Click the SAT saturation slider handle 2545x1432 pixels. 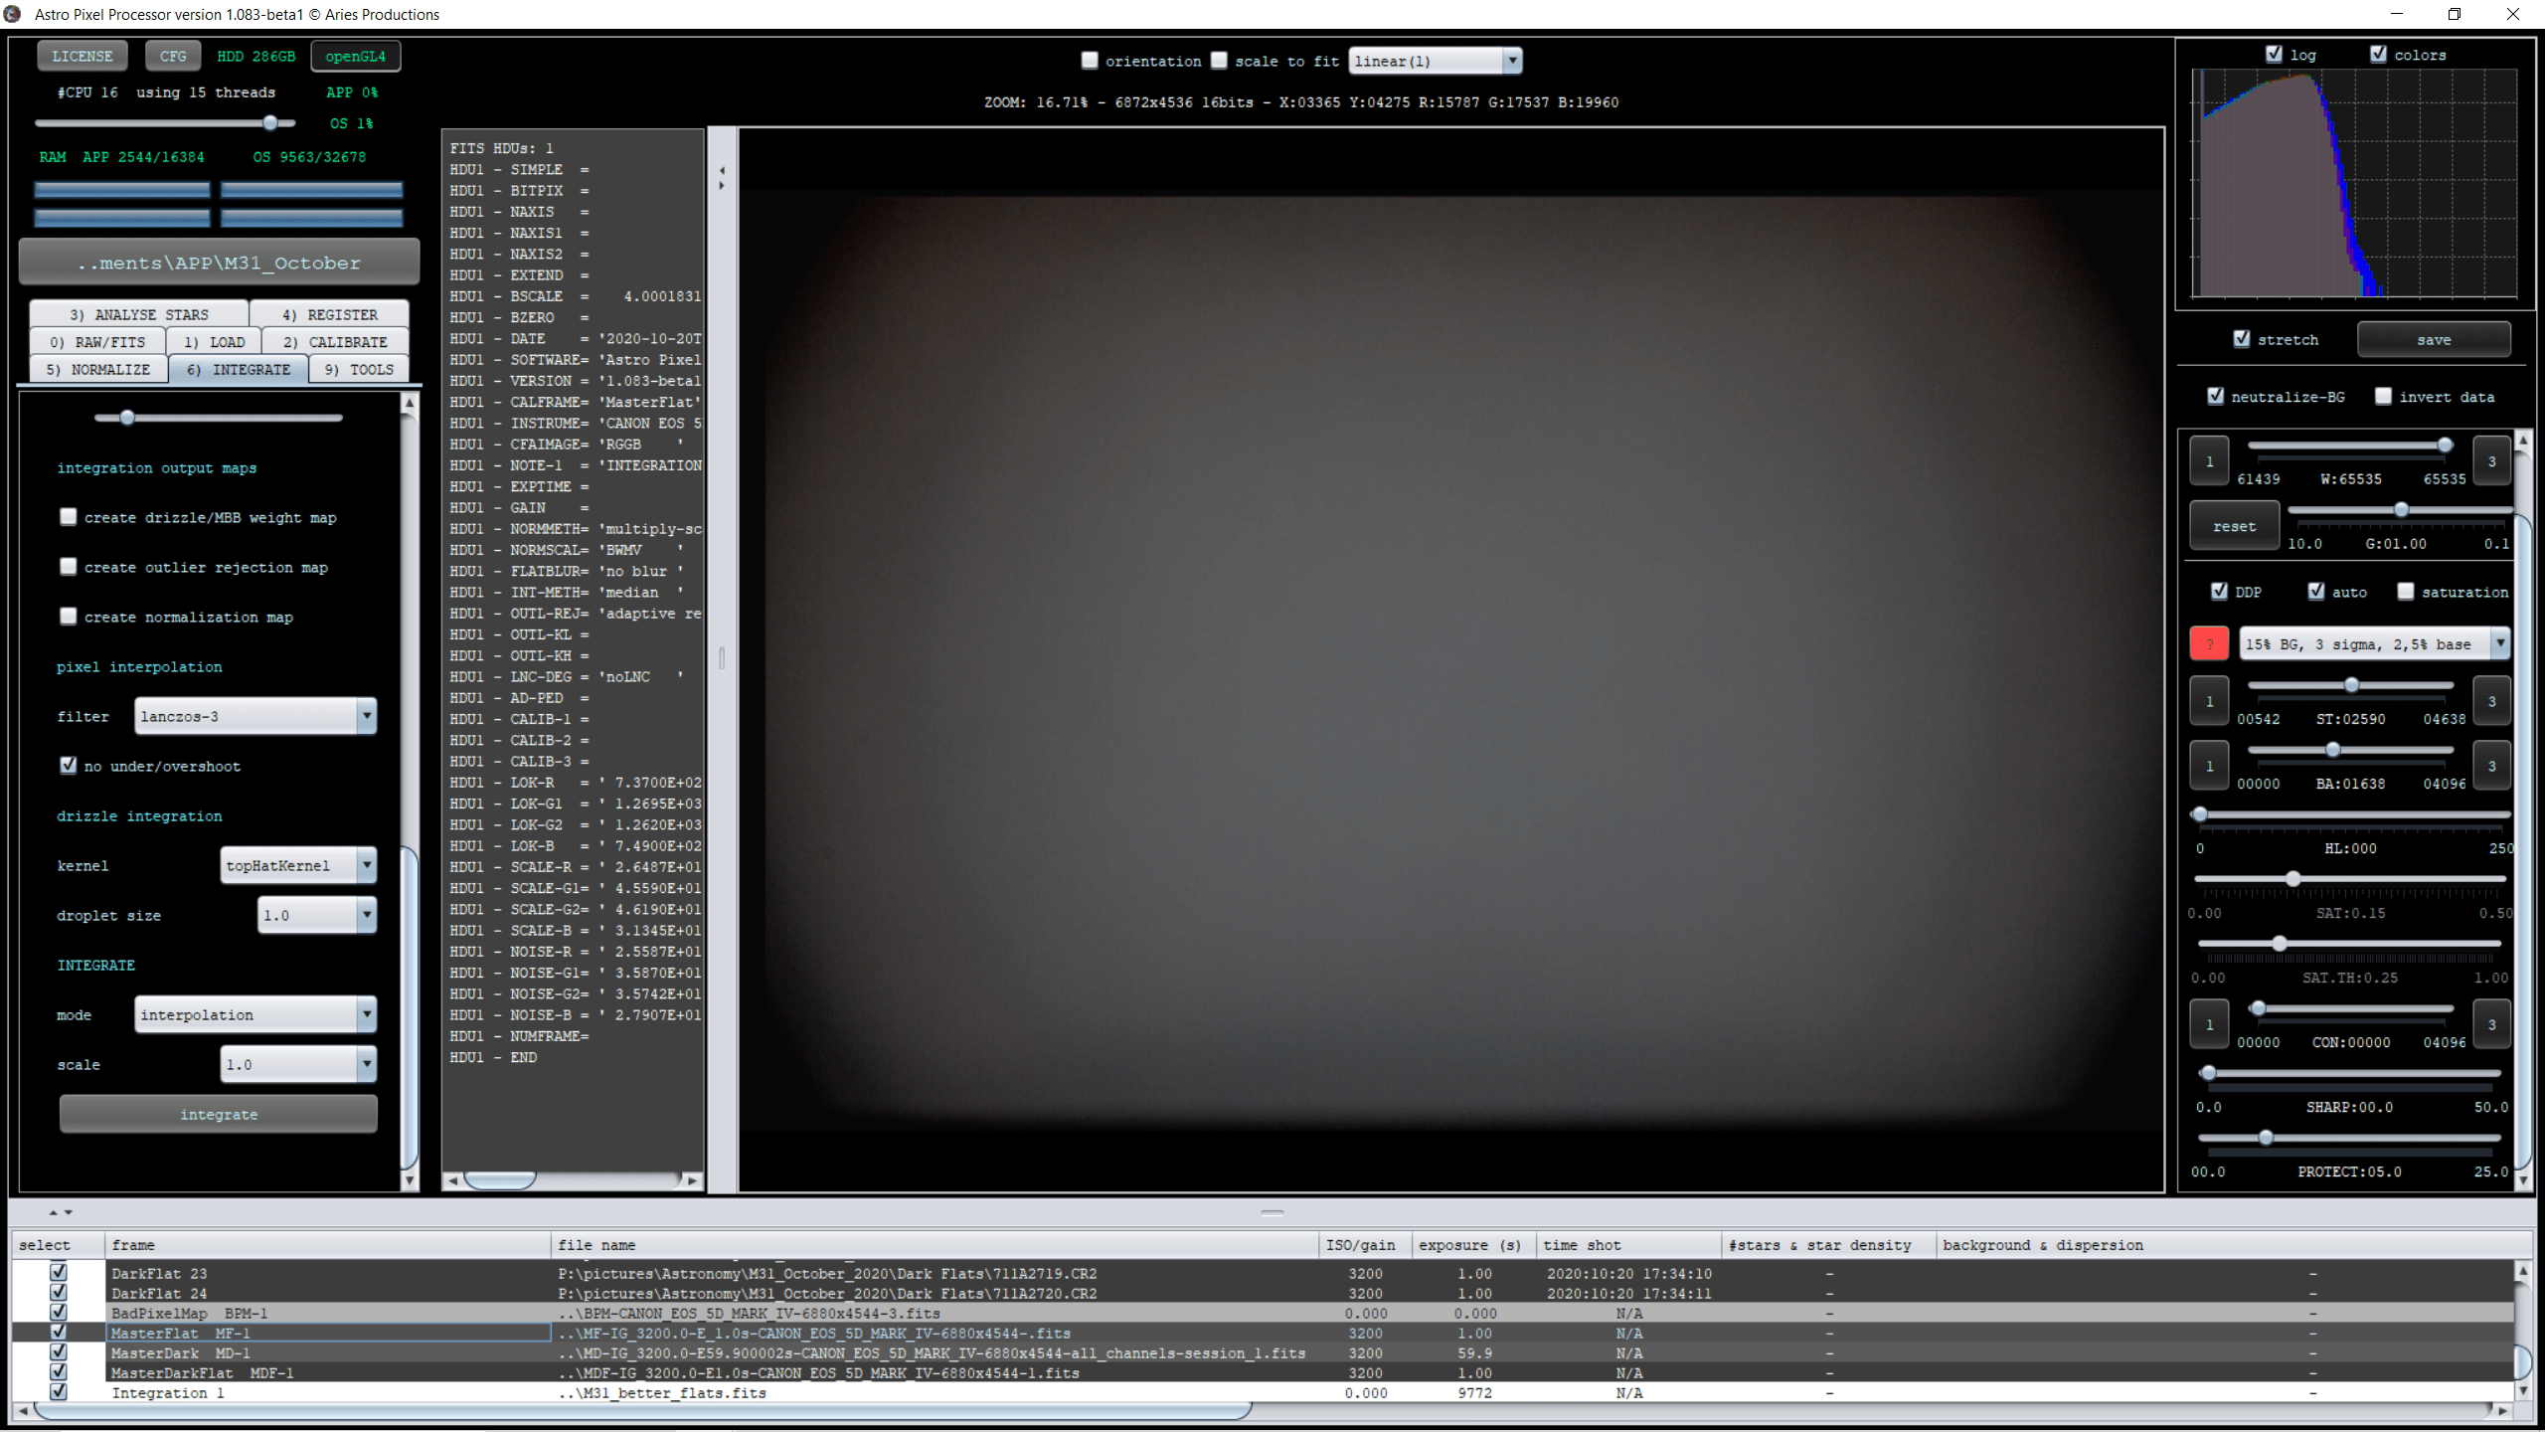coord(2292,879)
